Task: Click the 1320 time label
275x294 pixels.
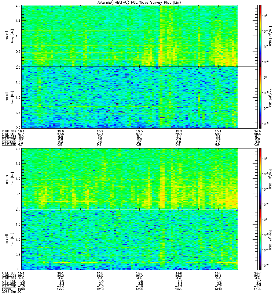Action: [x=179, y=289]
